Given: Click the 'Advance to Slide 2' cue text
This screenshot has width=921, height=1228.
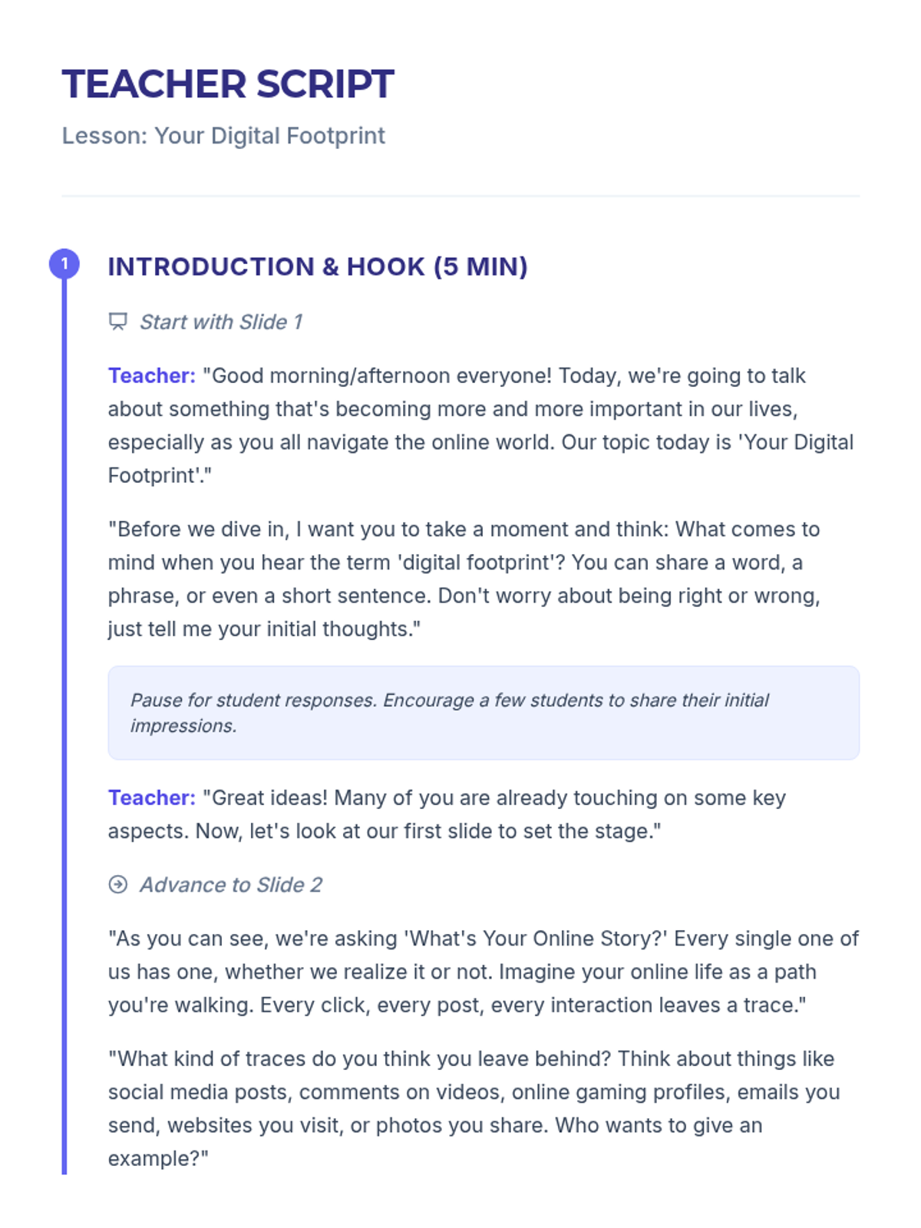Looking at the screenshot, I should click(230, 885).
